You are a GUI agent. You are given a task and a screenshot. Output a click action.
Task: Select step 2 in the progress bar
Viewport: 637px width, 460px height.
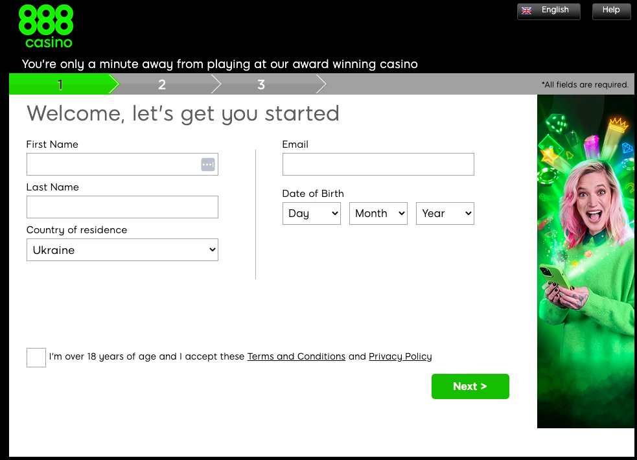(x=162, y=84)
